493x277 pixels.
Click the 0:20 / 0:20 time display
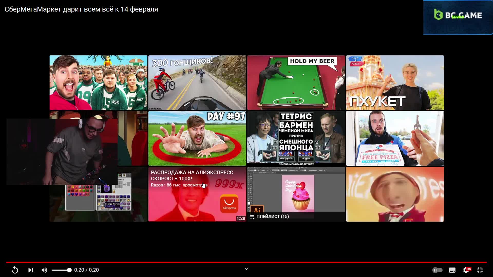click(x=87, y=270)
